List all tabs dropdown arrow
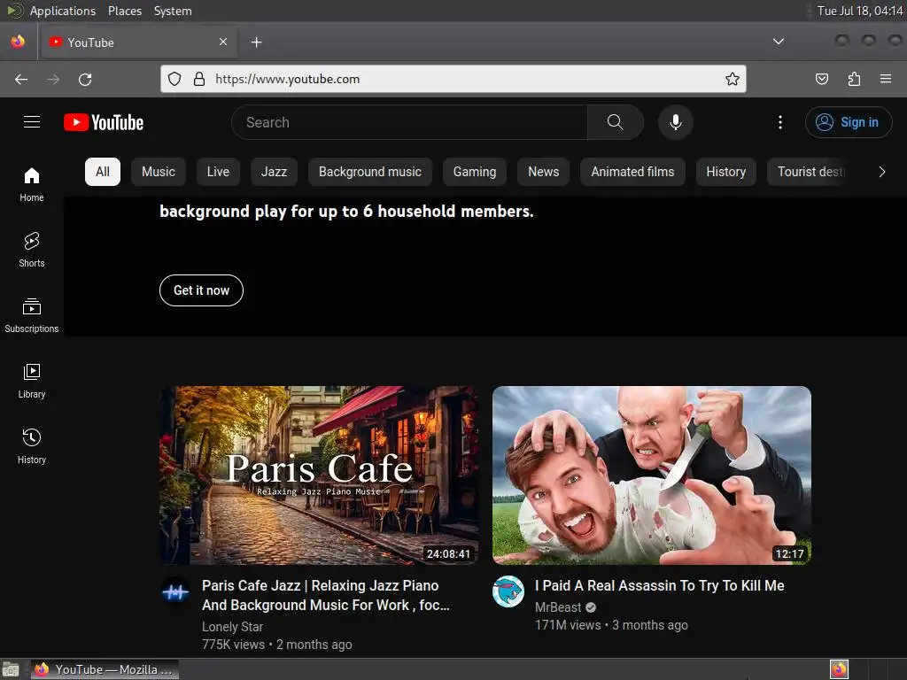 (x=779, y=42)
